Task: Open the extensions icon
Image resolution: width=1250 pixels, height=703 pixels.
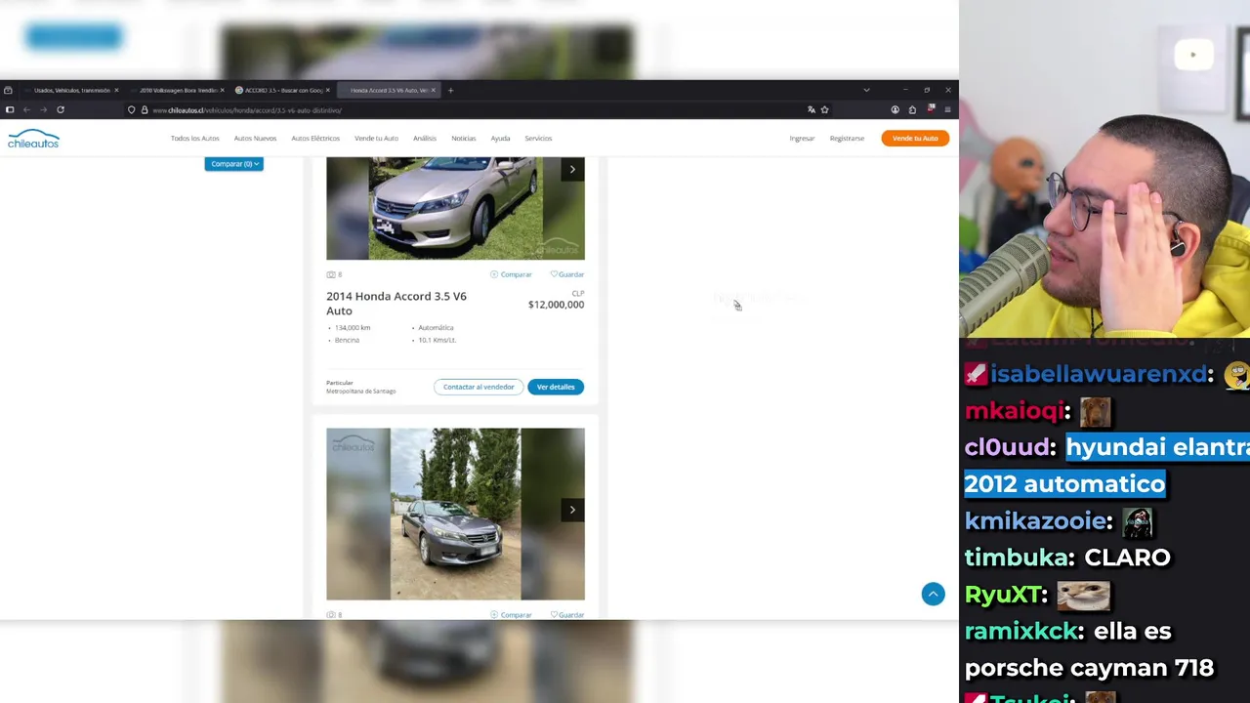Action: pos(912,109)
